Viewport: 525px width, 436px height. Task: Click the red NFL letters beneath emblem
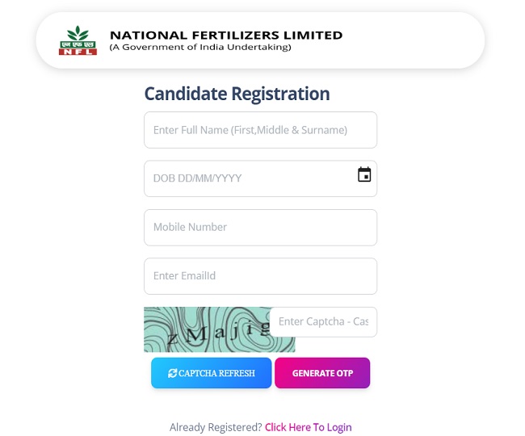click(x=78, y=50)
